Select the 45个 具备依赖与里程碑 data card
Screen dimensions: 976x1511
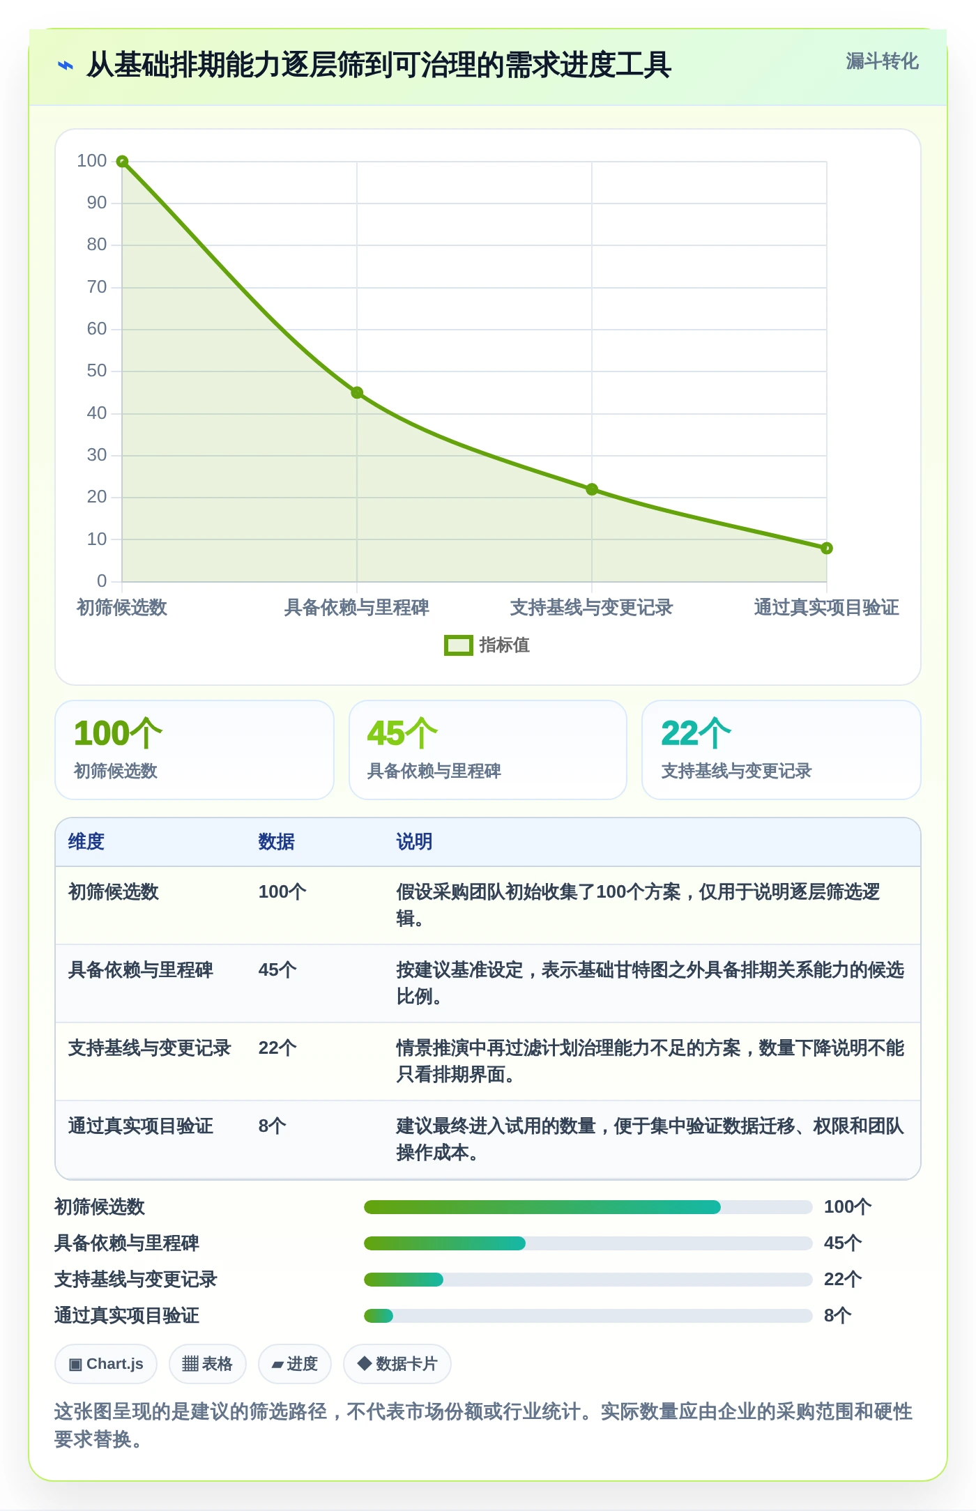(x=488, y=750)
